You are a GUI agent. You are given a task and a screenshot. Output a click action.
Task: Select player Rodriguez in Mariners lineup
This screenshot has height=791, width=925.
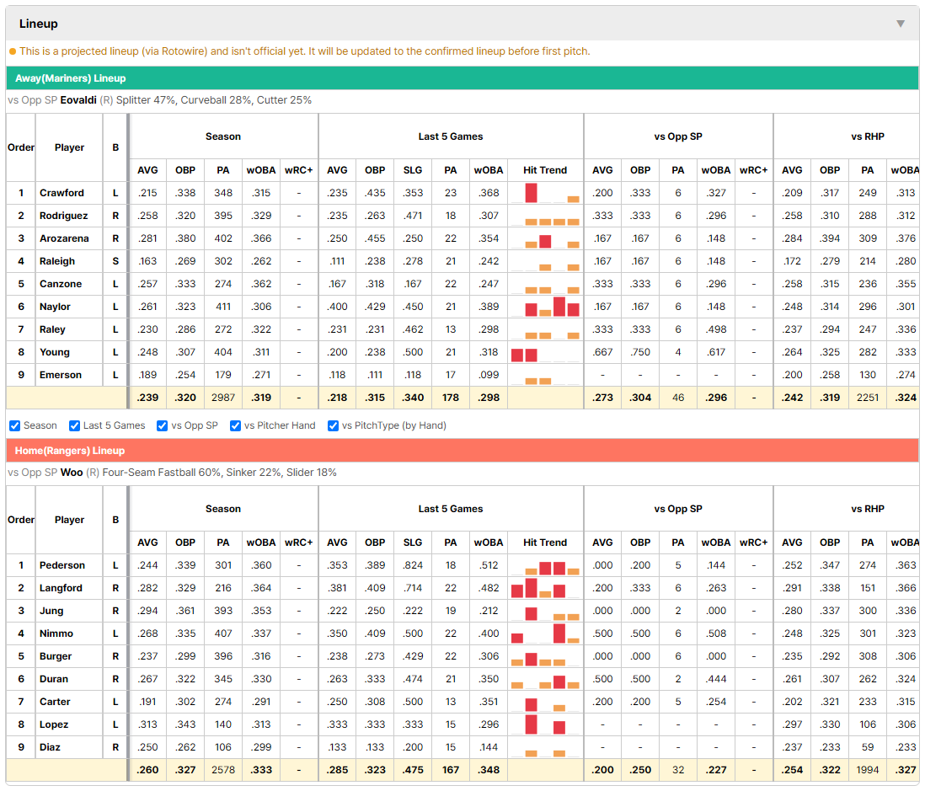point(64,216)
